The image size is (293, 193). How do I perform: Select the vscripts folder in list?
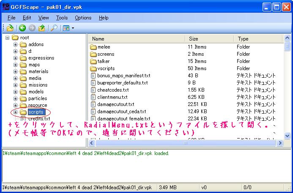(x=102, y=68)
